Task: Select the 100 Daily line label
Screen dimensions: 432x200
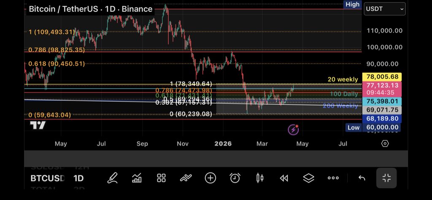Action: (344, 94)
